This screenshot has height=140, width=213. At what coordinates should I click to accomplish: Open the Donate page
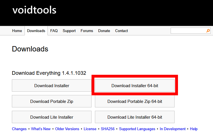[104, 31]
